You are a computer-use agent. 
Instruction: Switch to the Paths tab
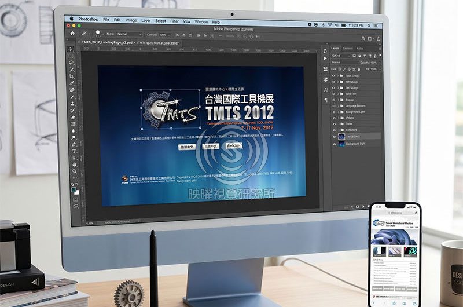coord(359,49)
